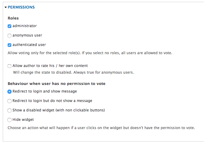Click the "authenticated user" label text
The height and width of the screenshot is (144, 204).
point(29,45)
